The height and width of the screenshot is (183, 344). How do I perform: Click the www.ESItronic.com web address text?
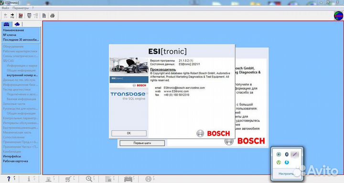[176, 91]
